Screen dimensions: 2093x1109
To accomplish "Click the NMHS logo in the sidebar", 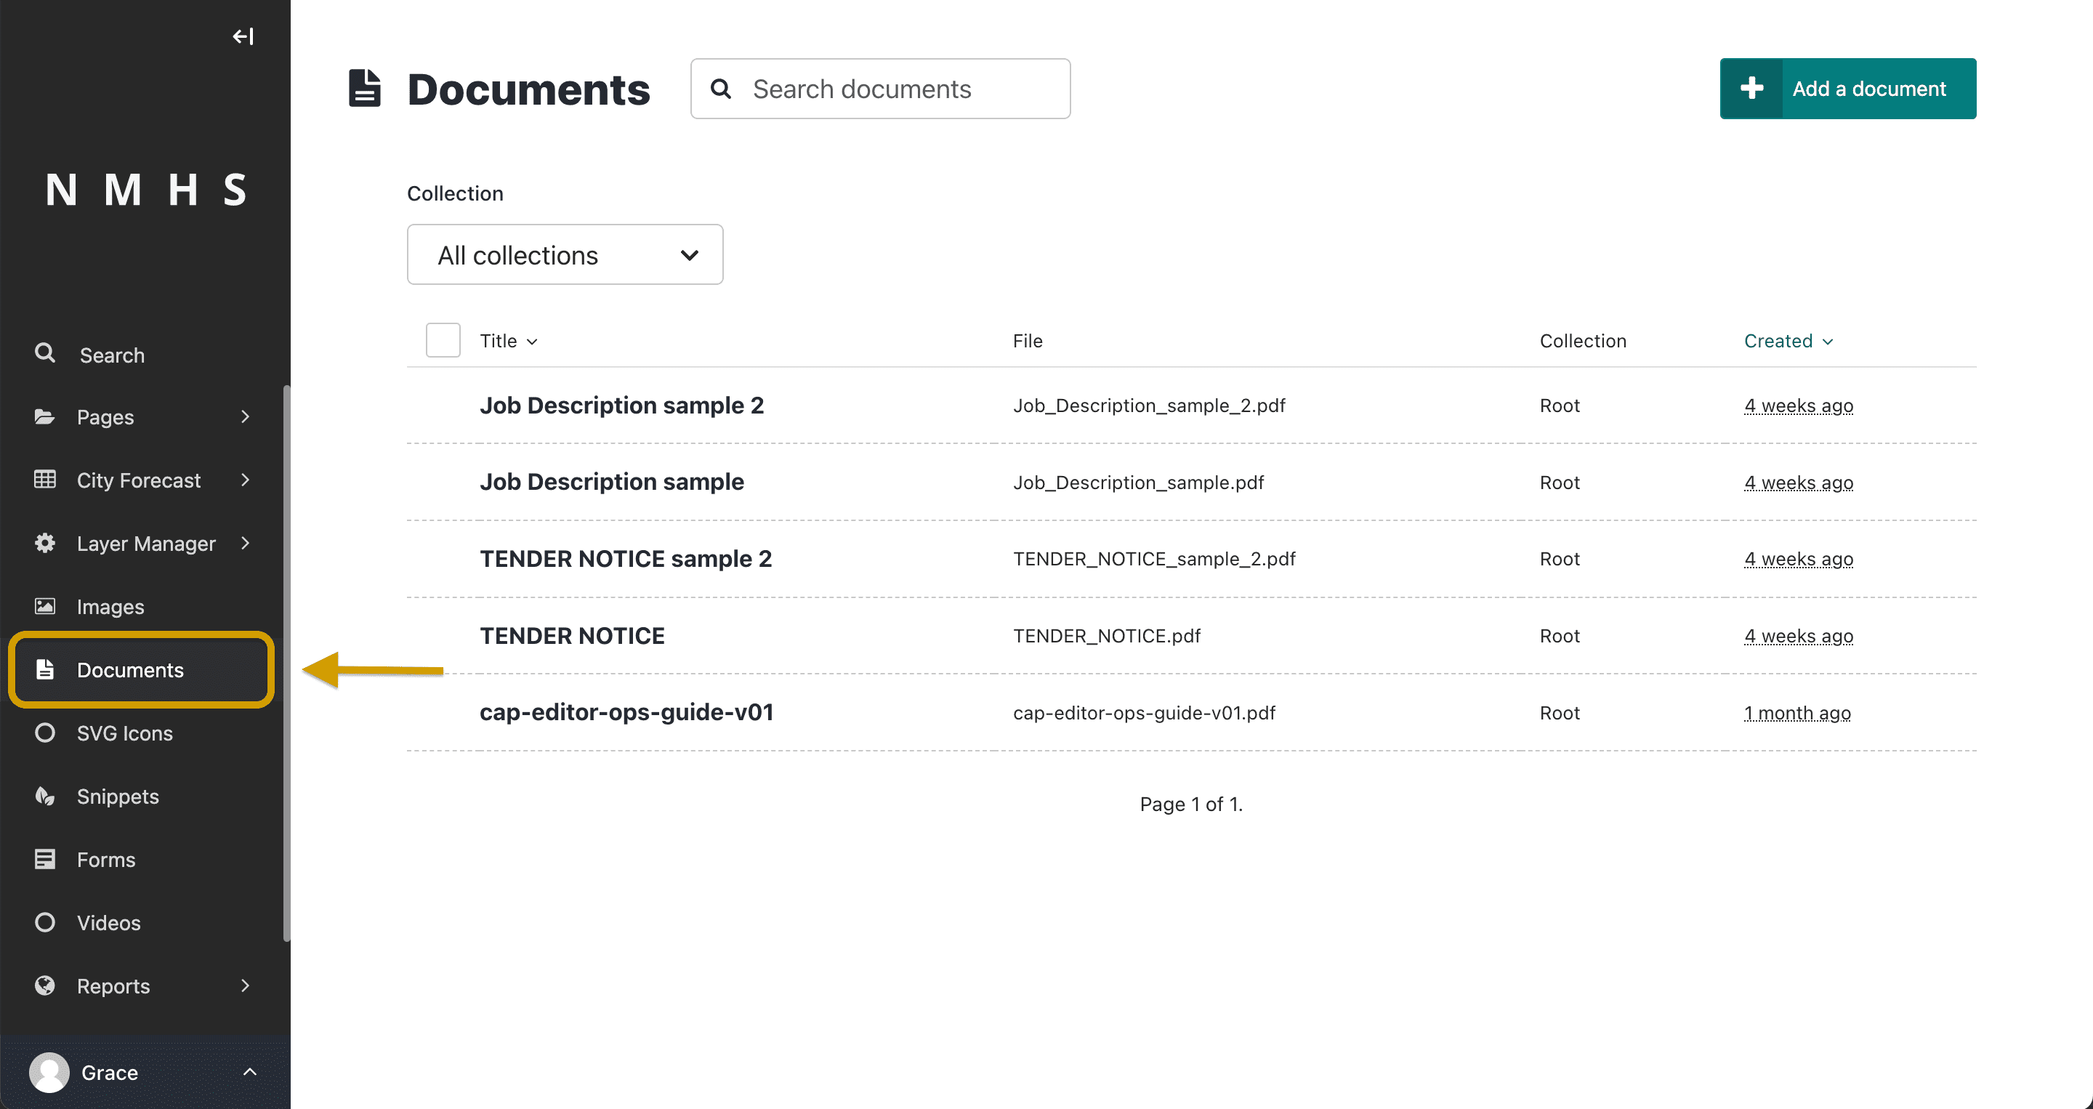I will point(145,190).
